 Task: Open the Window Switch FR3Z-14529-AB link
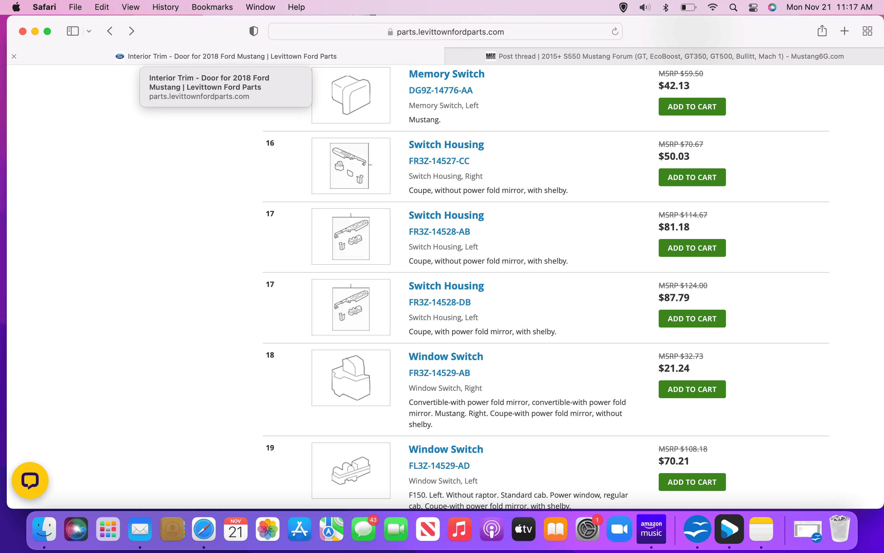click(446, 357)
